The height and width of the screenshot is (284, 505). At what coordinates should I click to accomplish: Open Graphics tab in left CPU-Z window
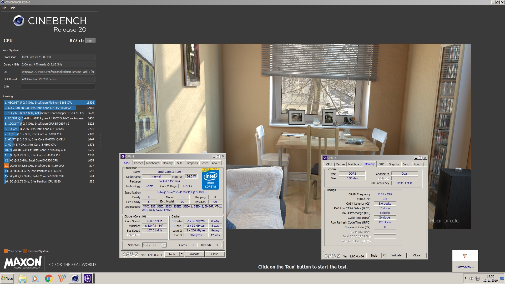coord(192,163)
